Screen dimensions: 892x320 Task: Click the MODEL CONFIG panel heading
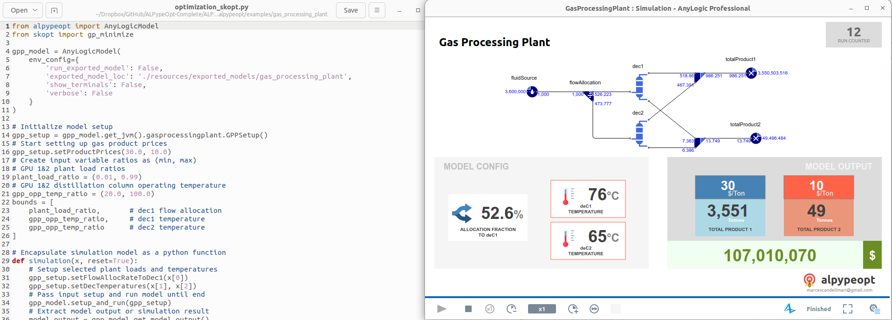[476, 166]
